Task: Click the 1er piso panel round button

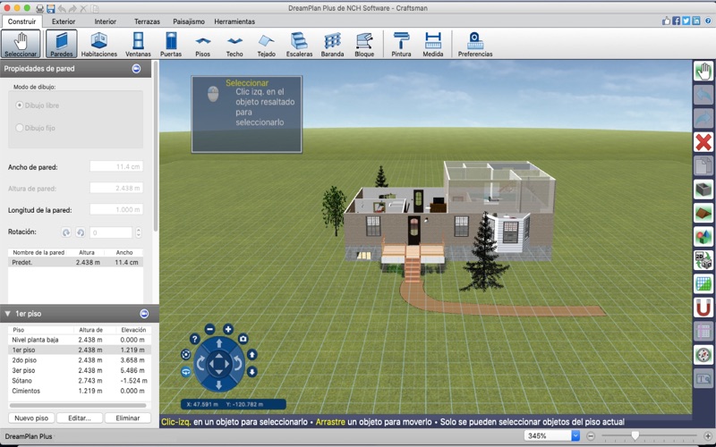Action: point(144,314)
